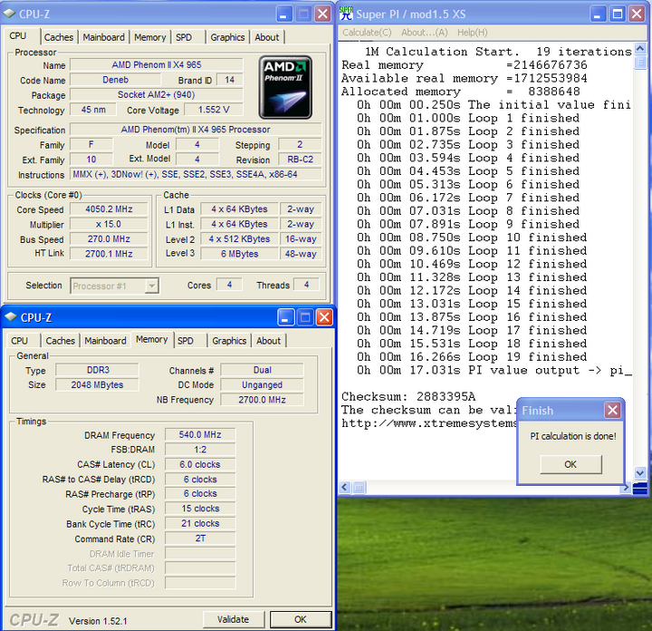Click the memory Type value DDR3
The image size is (652, 631).
pos(98,370)
